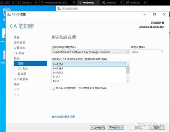Click the hash list scrollbar thumb

coord(128,70)
